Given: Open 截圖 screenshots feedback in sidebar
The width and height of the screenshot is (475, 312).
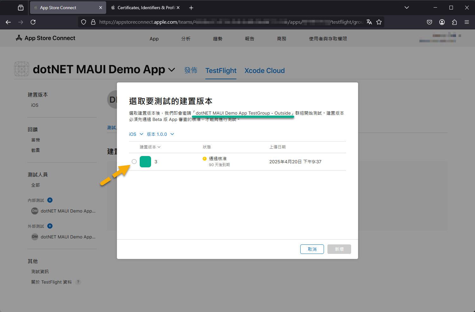Looking at the screenshot, I should (35, 150).
